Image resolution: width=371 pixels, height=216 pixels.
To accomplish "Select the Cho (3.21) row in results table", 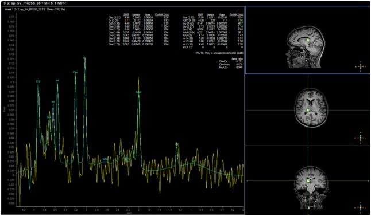I will 138,17.
